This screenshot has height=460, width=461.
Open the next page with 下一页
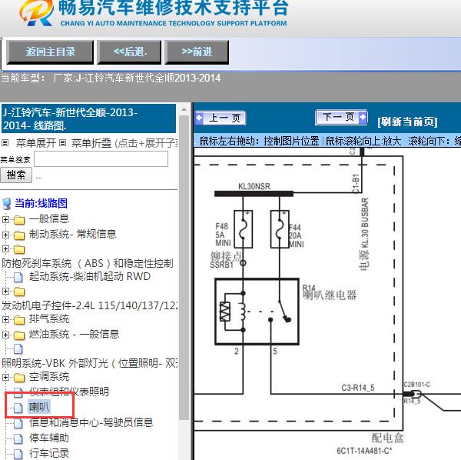pos(341,118)
